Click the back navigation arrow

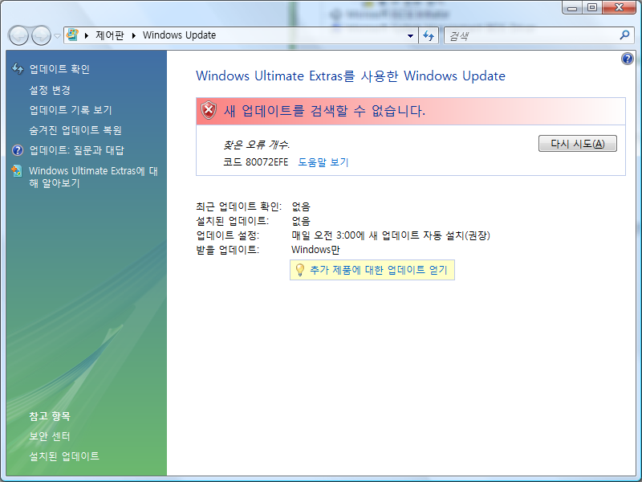18,35
